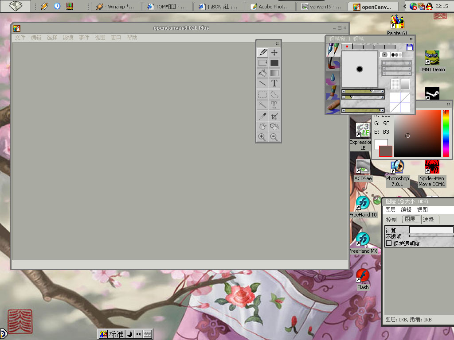The width and height of the screenshot is (454, 340).
Task: Choose the outlined rectangle shape tool
Action: (x=262, y=63)
